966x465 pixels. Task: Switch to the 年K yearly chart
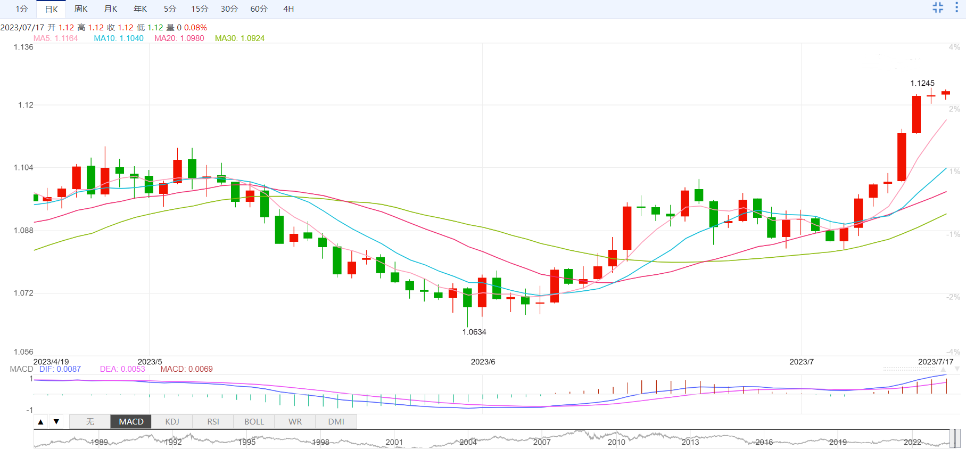click(140, 9)
